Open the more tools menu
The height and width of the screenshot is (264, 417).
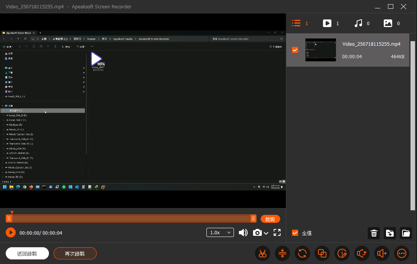[402, 254]
